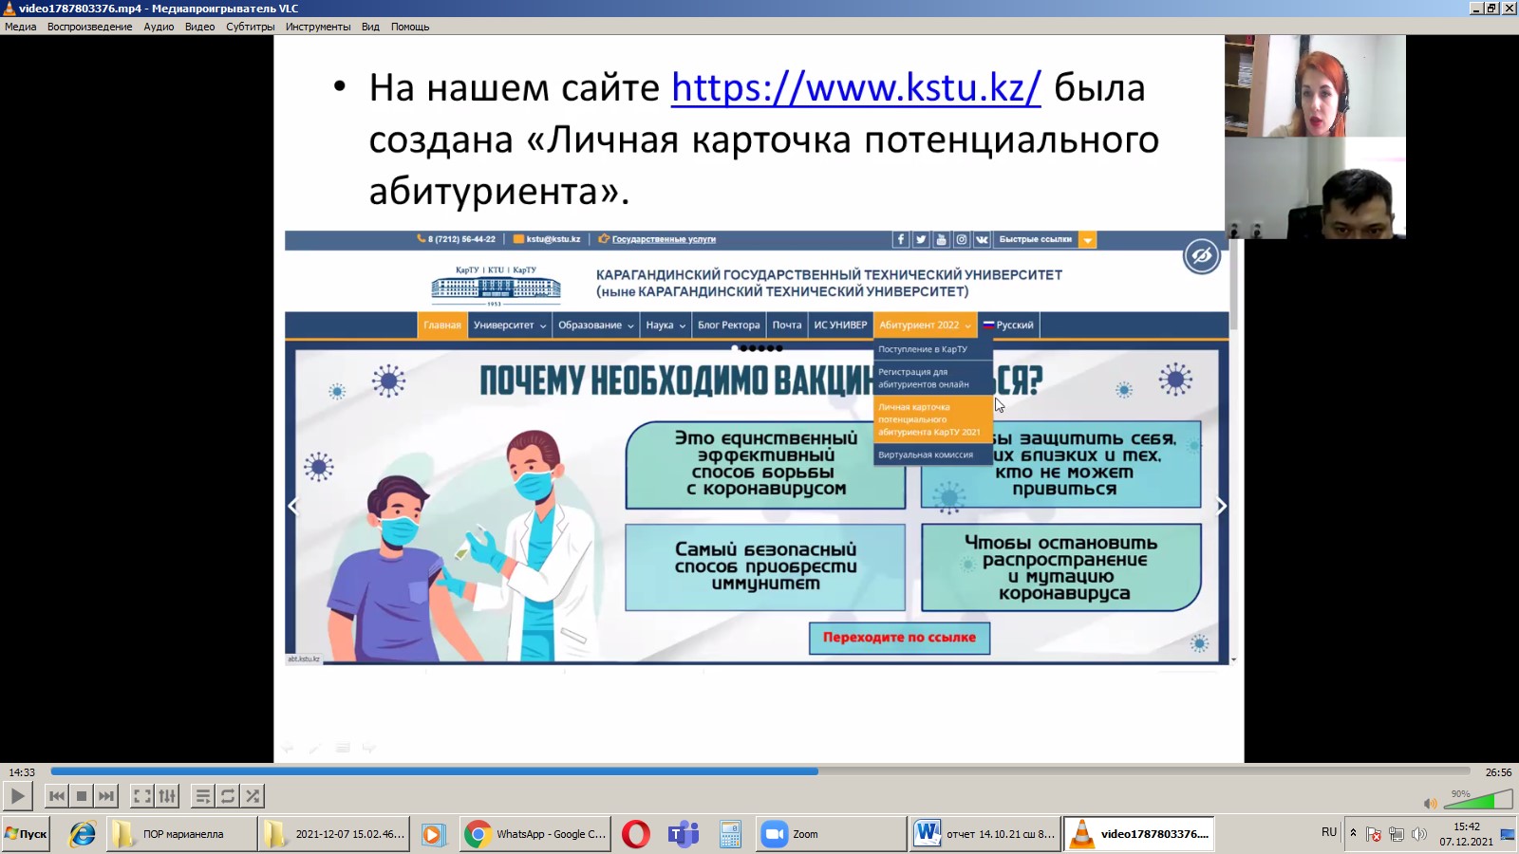Open the ИС УНИВЕР navigation tab
The width and height of the screenshot is (1519, 854).
click(840, 325)
